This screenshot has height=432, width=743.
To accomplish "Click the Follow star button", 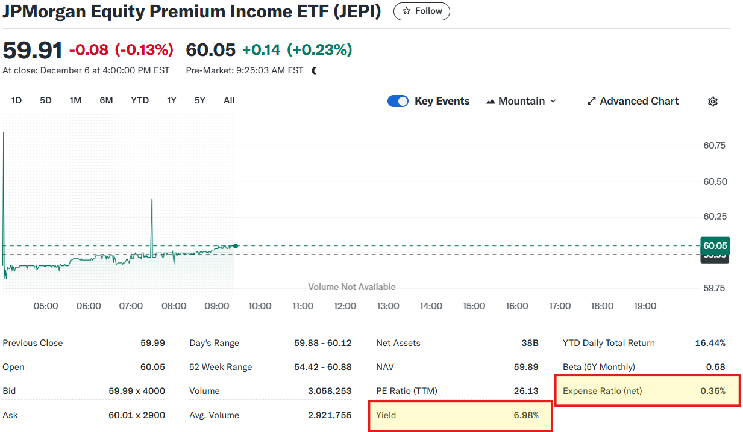I will (422, 11).
